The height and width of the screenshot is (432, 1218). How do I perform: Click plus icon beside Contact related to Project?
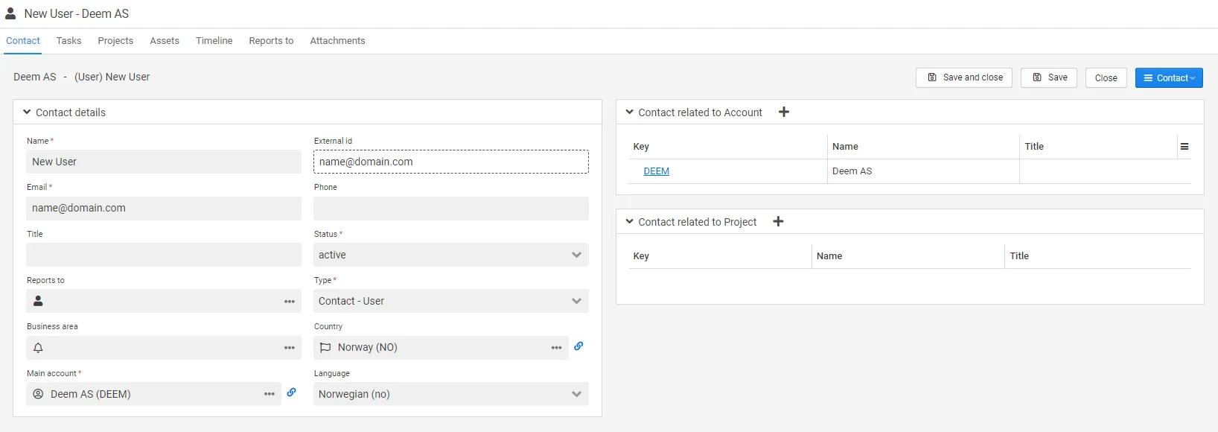pos(778,222)
